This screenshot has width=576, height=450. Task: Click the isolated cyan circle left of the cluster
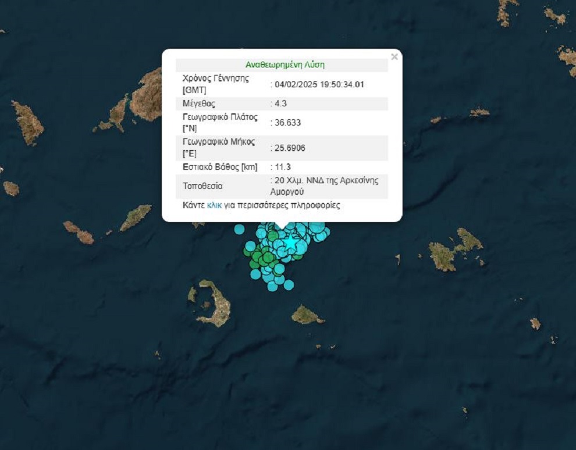point(239,229)
